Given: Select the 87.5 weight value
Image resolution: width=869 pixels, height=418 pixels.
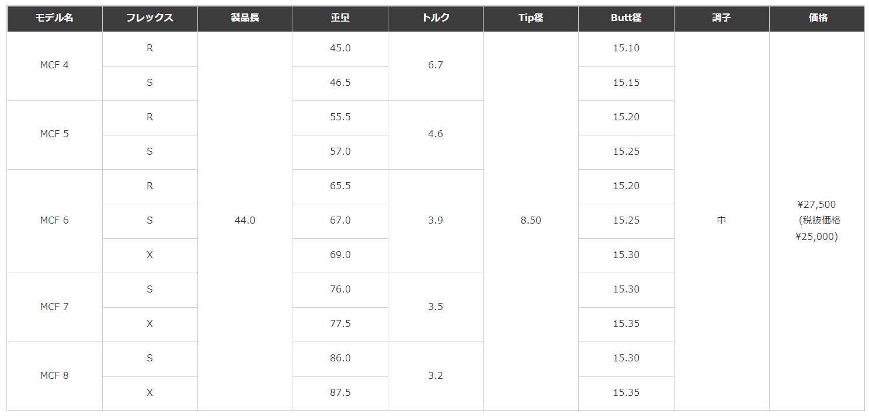Looking at the screenshot, I should (340, 393).
